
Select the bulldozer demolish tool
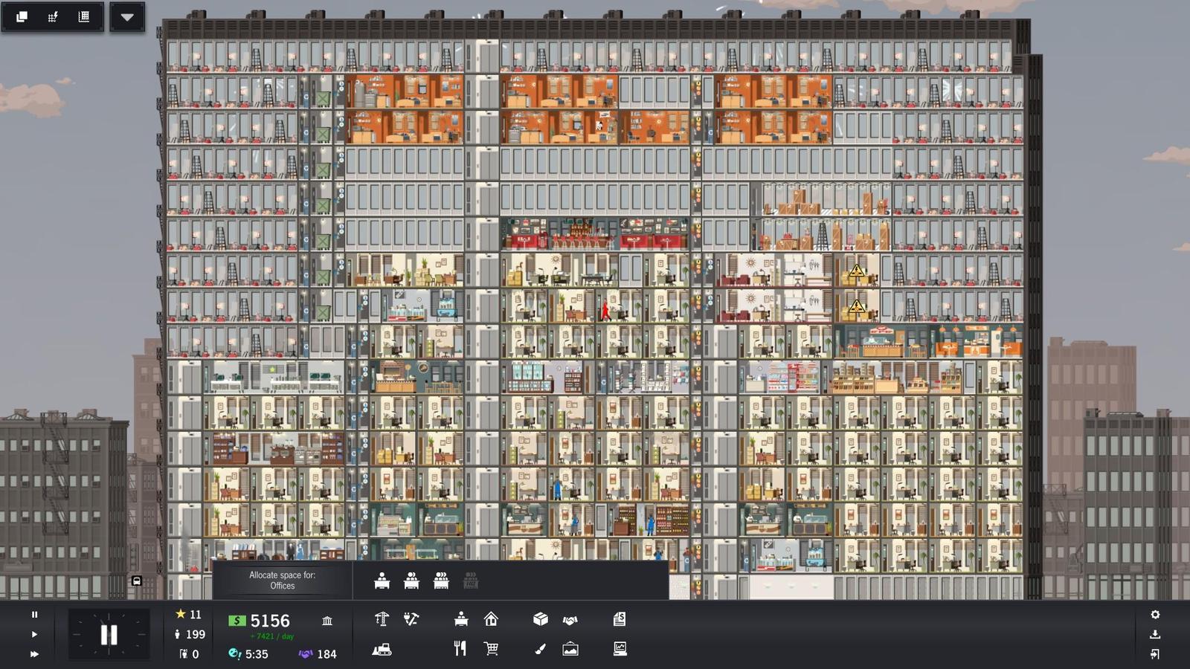[382, 649]
